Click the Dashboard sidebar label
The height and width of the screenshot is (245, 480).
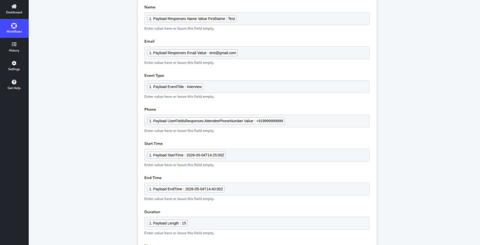[14, 12]
